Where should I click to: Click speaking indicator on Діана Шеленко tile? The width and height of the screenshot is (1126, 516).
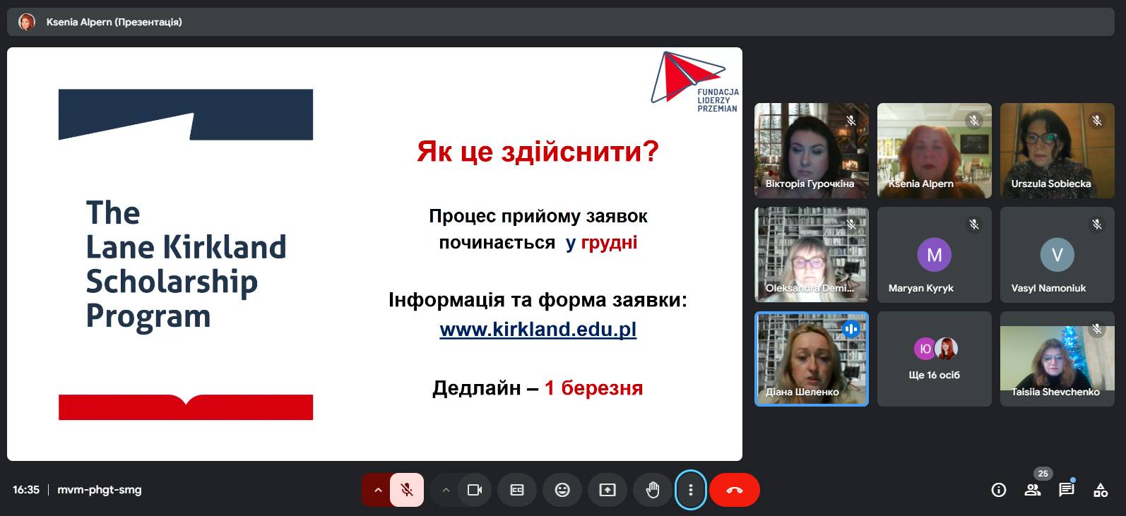pos(851,329)
